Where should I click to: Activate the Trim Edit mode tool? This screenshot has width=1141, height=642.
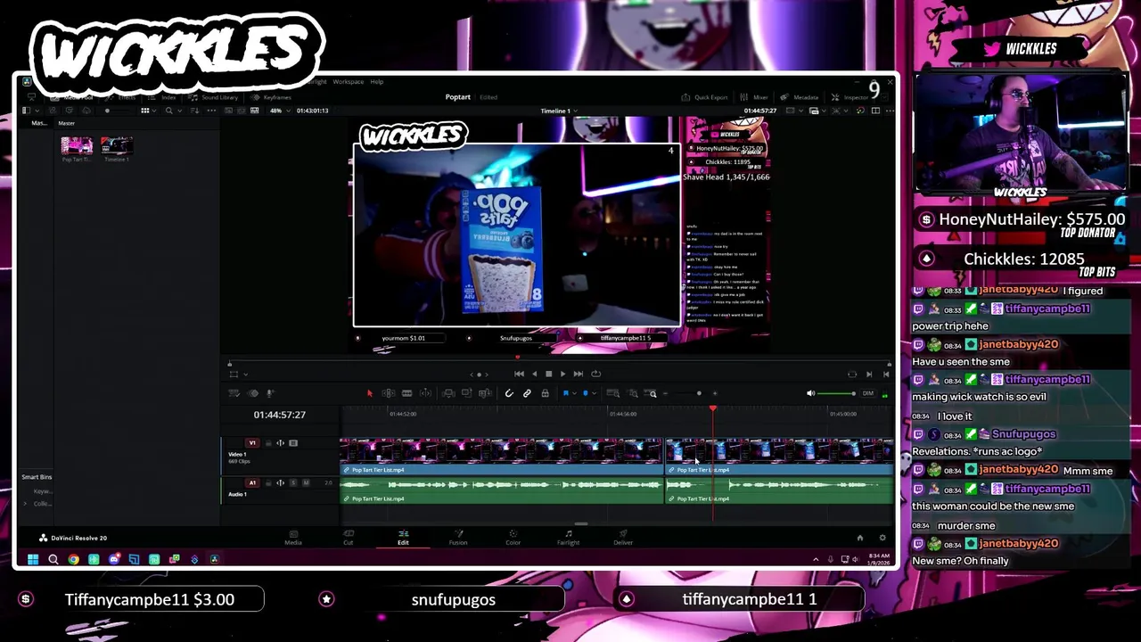[389, 393]
